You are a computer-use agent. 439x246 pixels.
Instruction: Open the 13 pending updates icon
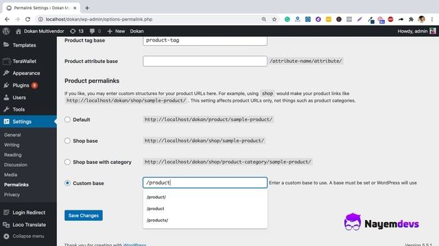point(77,31)
